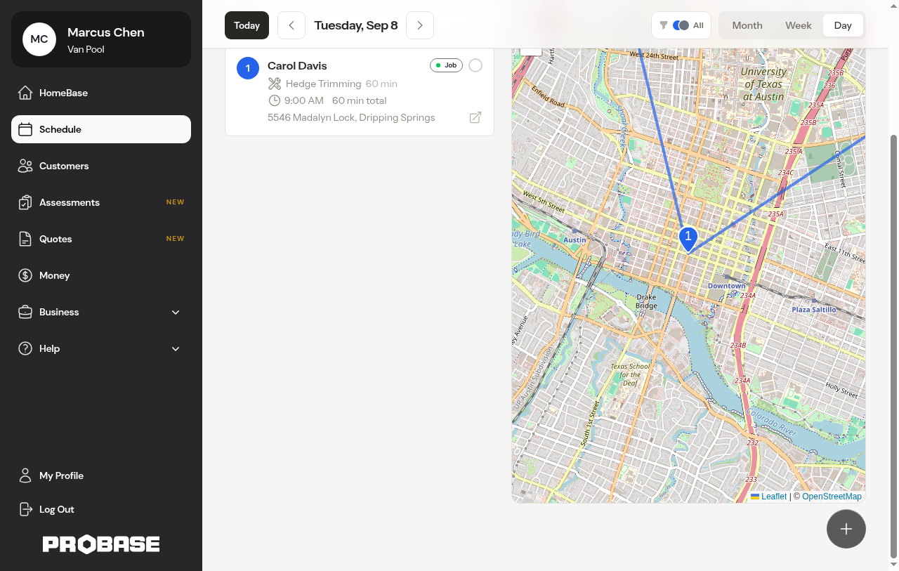Click the Job status badge

click(446, 65)
